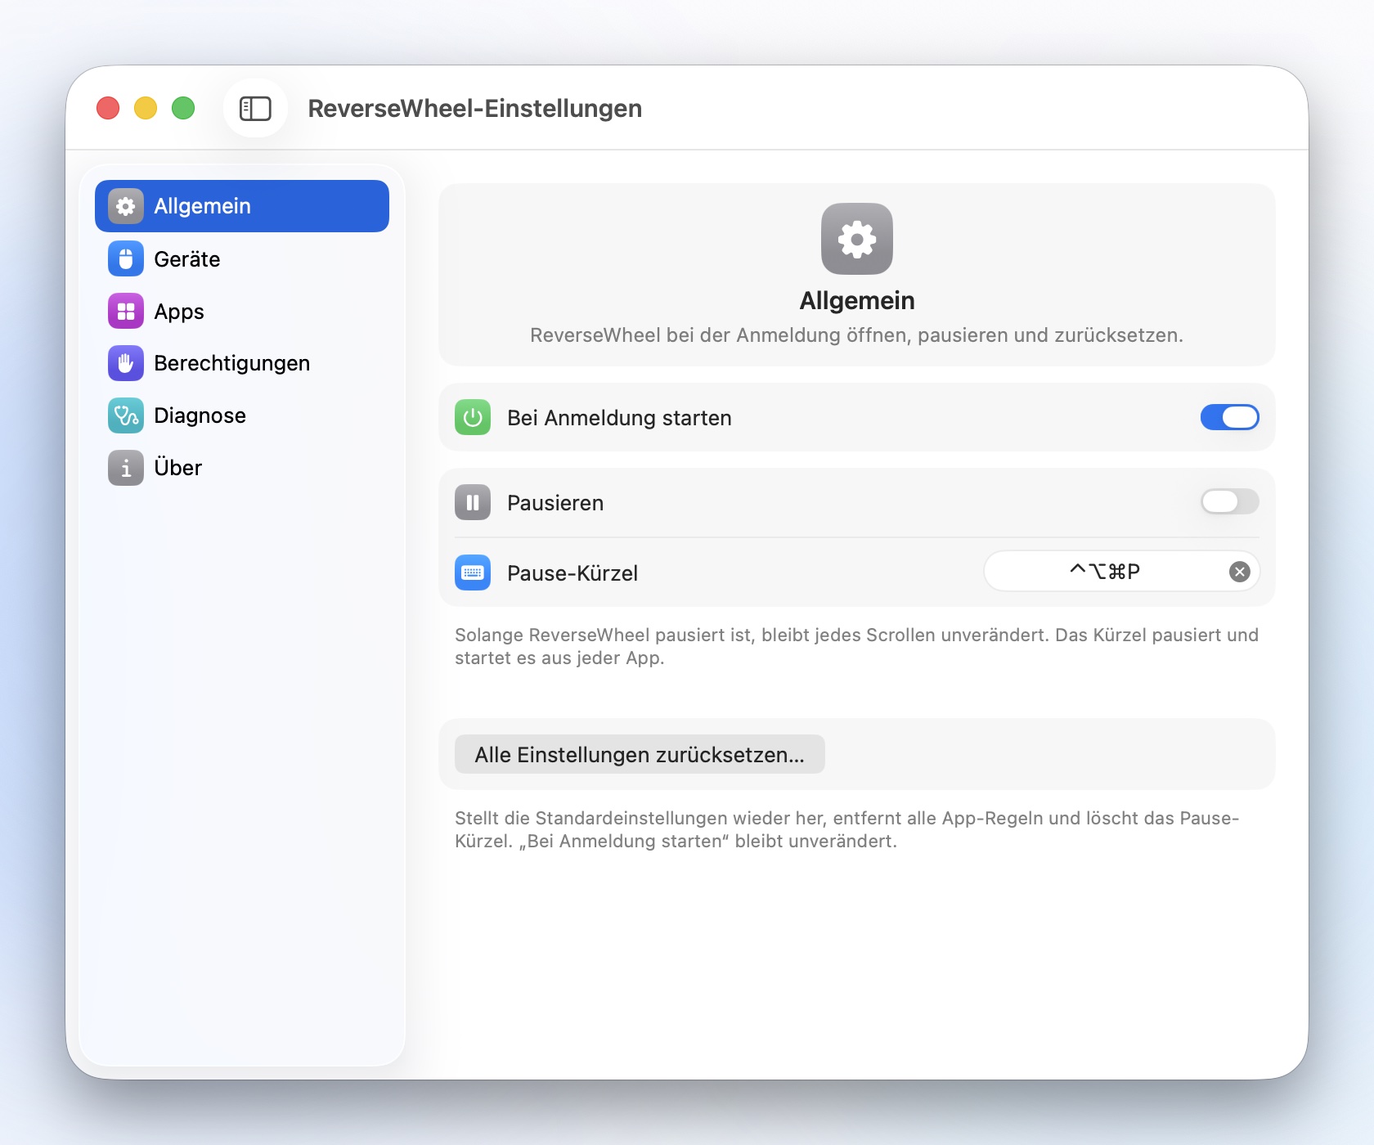Click the Bei Anmeldung starten label
This screenshot has width=1374, height=1145.
coord(619,418)
